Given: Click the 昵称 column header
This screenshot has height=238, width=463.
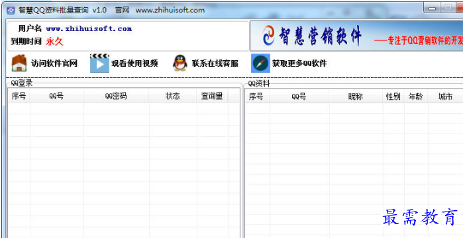Looking at the screenshot, I should (356, 97).
